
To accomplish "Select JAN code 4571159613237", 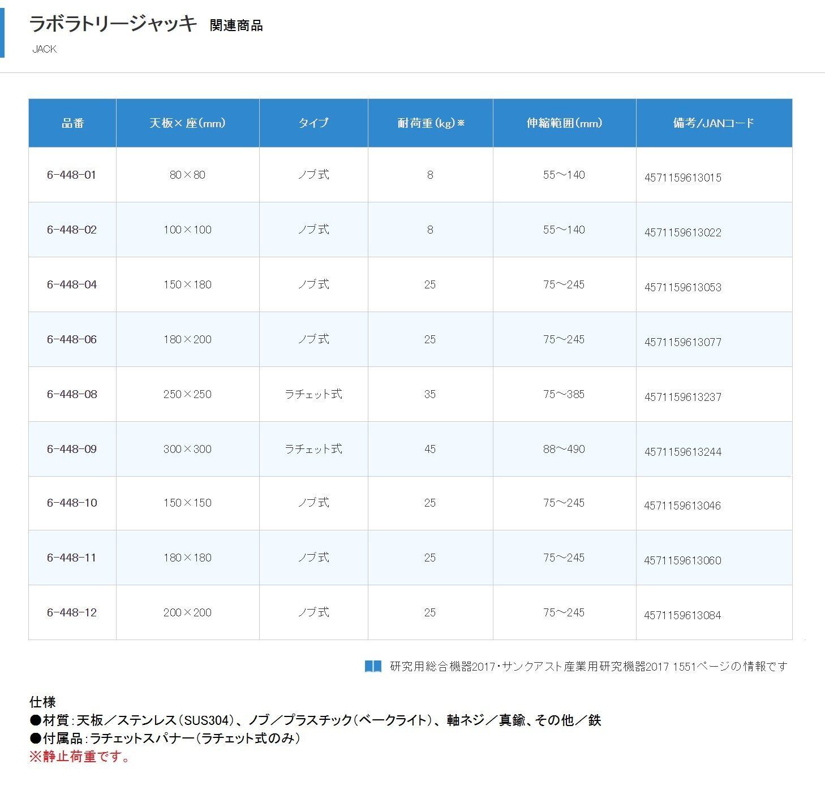I will pyautogui.click(x=683, y=398).
